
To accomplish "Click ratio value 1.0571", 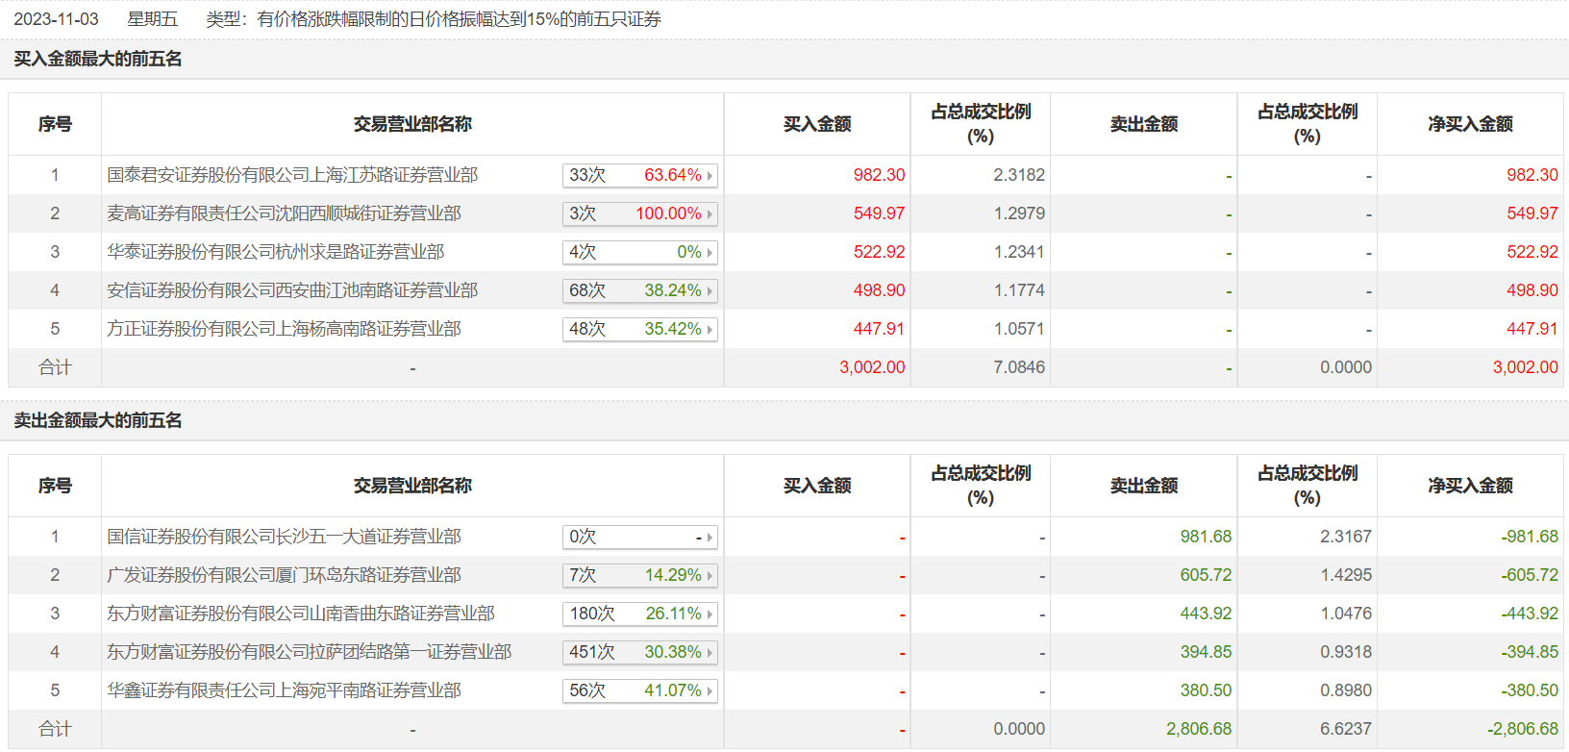I will coord(1019,329).
